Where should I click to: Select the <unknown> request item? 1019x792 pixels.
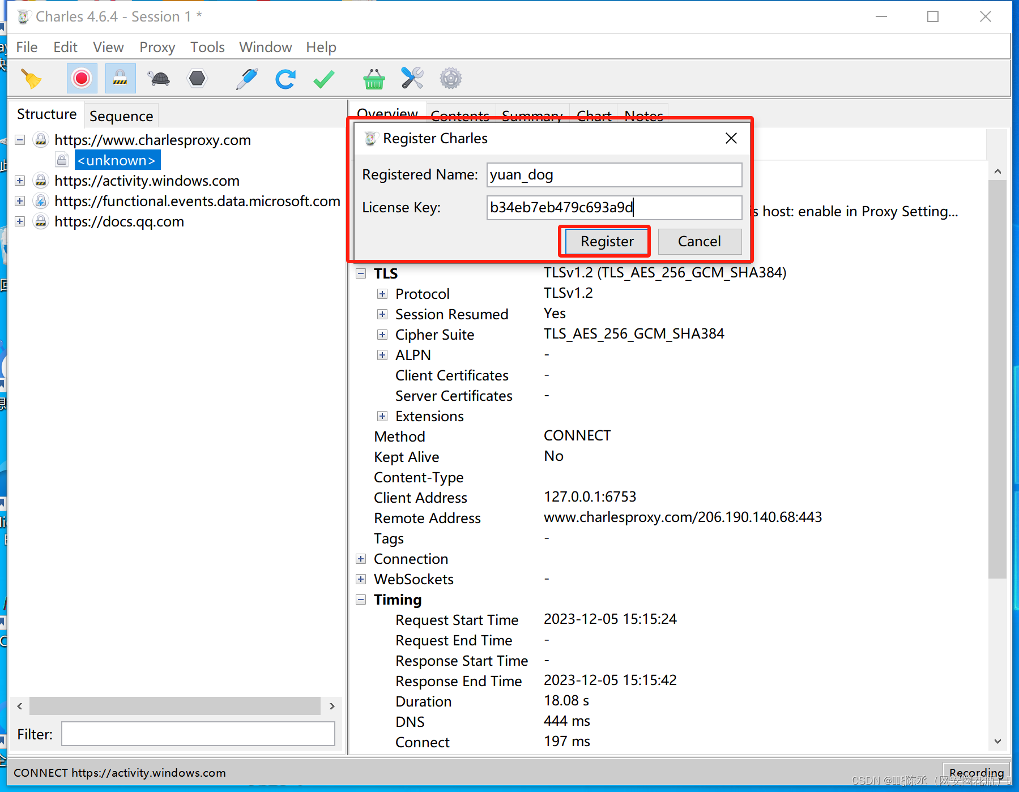click(117, 160)
